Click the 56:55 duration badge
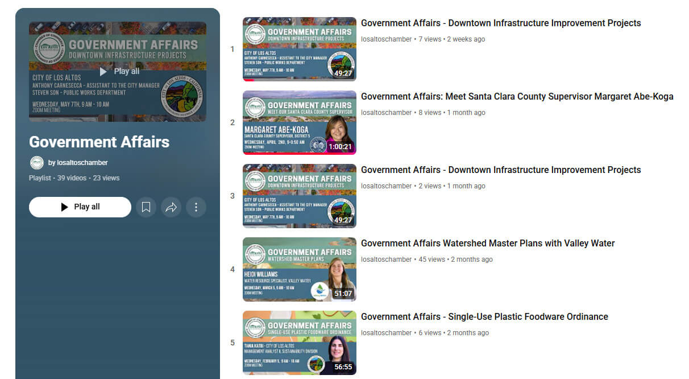689x379 pixels. [343, 367]
